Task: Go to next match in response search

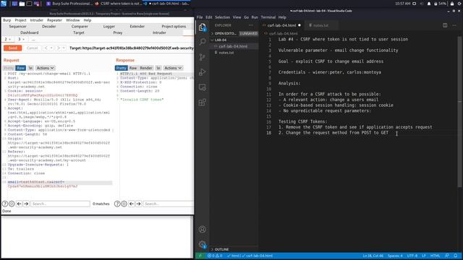Action: (138, 204)
